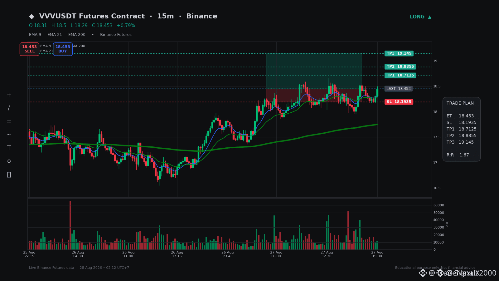Click the 27 Aug 19:00 time axis label

(x=377, y=254)
